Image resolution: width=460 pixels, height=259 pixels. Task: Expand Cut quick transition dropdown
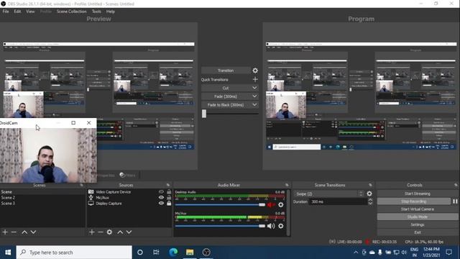tap(254, 88)
